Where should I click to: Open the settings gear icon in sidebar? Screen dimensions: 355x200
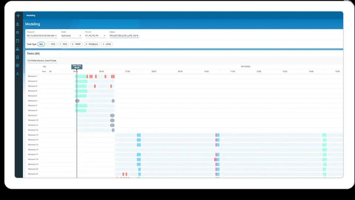(x=18, y=65)
